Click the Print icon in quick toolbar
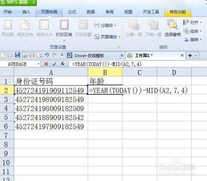Viewport: 207px width, 181px height. 32,55
